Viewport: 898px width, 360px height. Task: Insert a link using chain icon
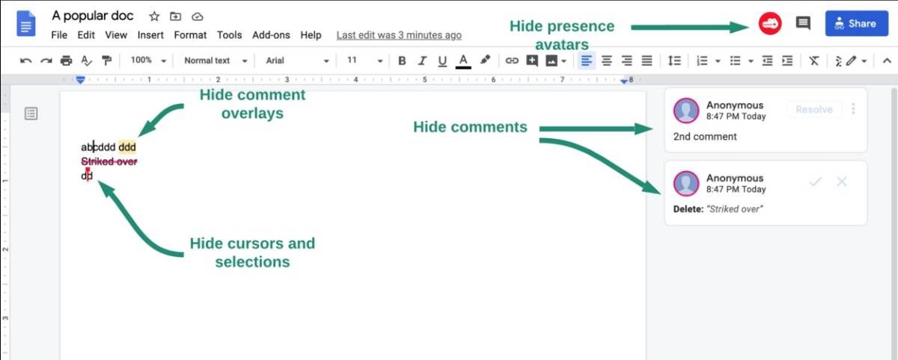[x=512, y=60]
